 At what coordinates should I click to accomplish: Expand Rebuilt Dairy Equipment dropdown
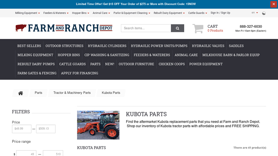tap(169, 13)
